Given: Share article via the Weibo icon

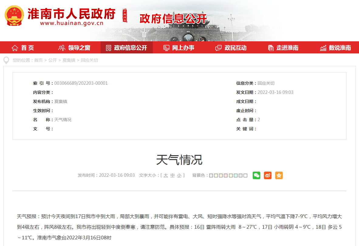Looking at the screenshot, I should pos(268,175).
